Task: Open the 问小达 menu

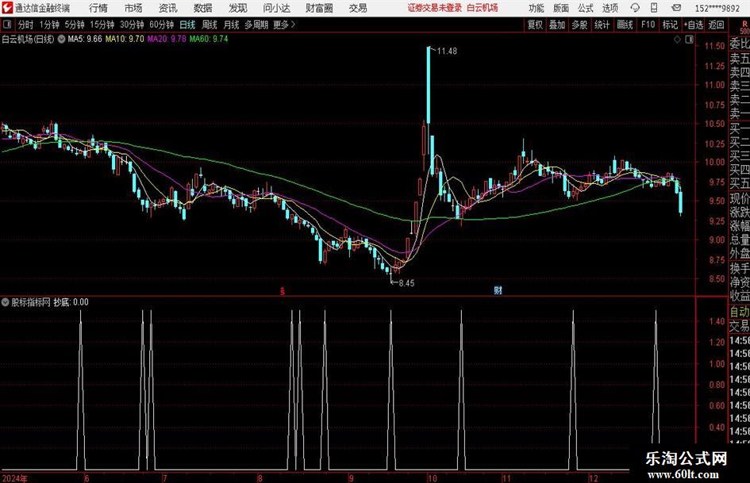Action: pyautogui.click(x=276, y=8)
